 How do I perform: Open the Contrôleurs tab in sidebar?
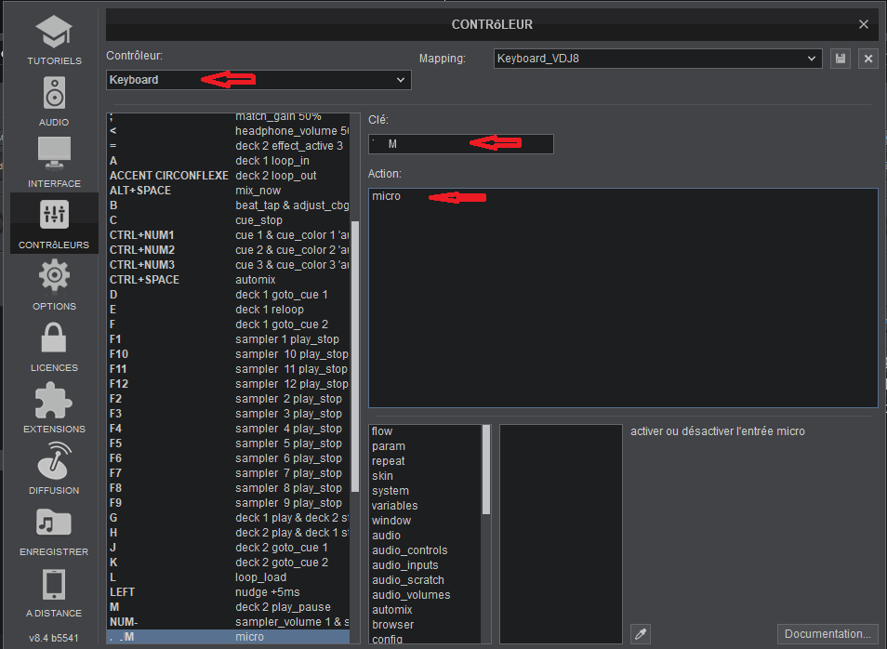point(53,223)
